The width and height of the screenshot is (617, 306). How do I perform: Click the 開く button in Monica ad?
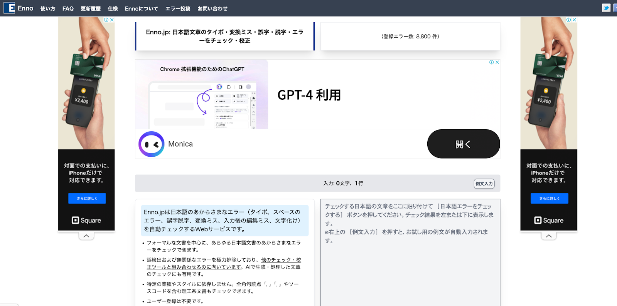point(464,144)
